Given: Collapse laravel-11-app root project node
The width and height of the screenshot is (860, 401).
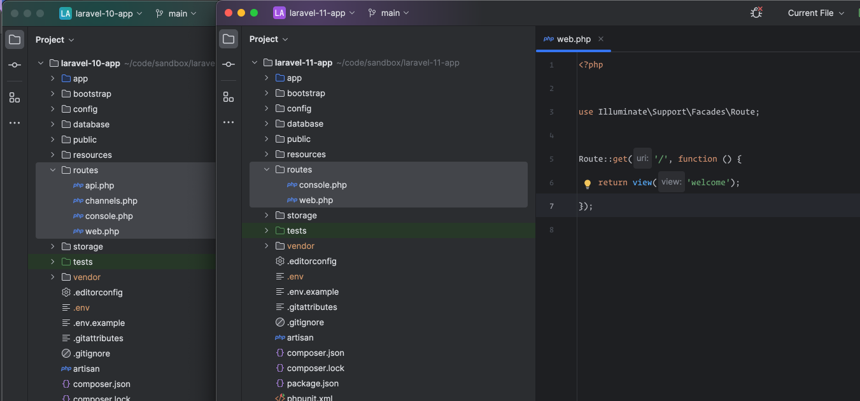Looking at the screenshot, I should point(254,63).
